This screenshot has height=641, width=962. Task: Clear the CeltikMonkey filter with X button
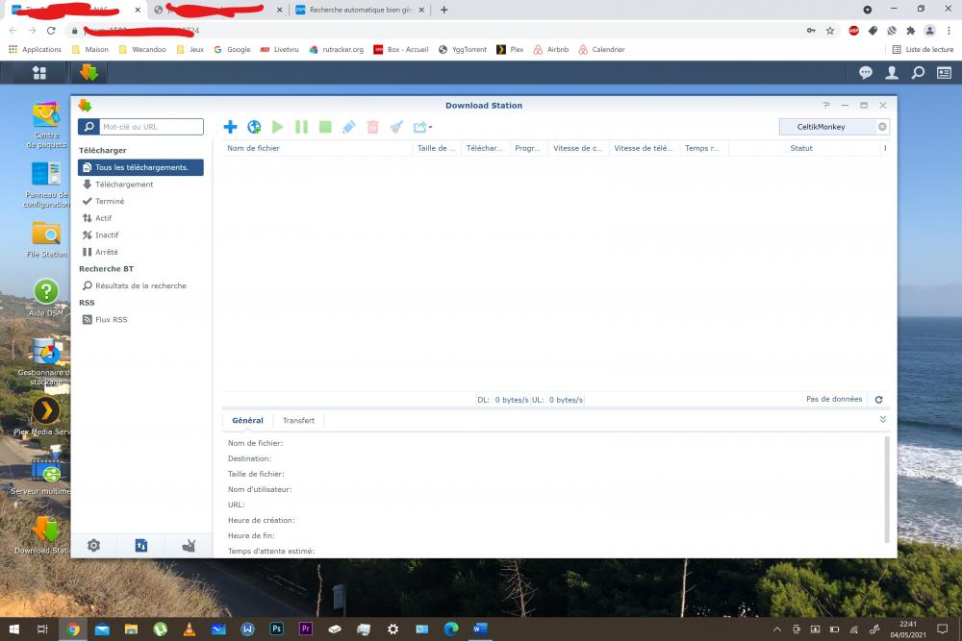tap(882, 127)
